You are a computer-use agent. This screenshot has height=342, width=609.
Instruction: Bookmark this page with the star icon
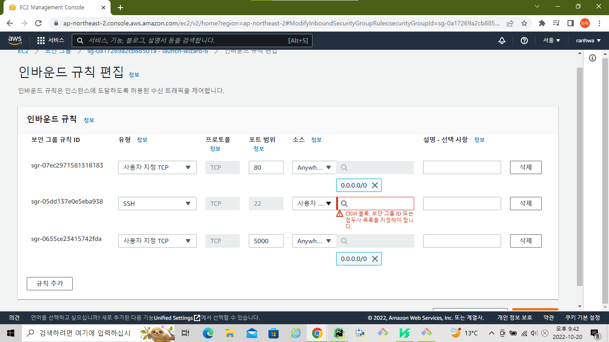point(524,23)
